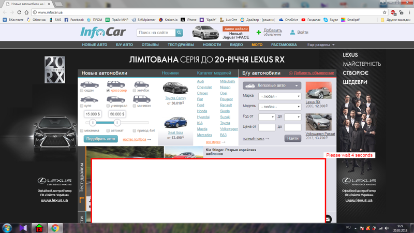Switch to the Новинки tab
This screenshot has width=414, height=233.
tap(170, 73)
